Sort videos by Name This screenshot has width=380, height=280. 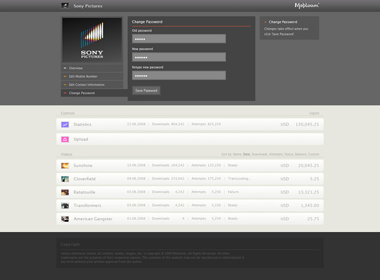click(237, 154)
